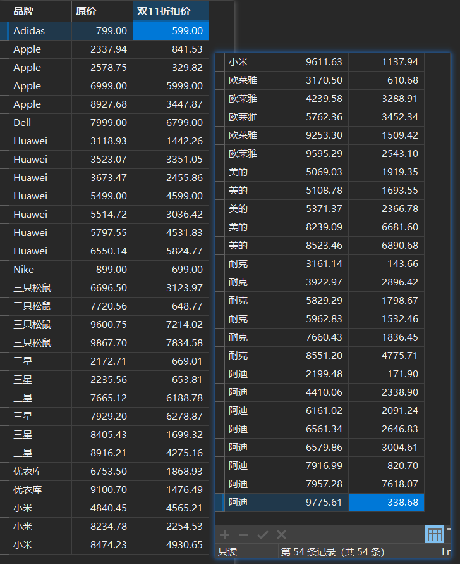Click the 7957.28 阿迪 price cell
Image resolution: width=460 pixels, height=564 pixels.
[318, 484]
